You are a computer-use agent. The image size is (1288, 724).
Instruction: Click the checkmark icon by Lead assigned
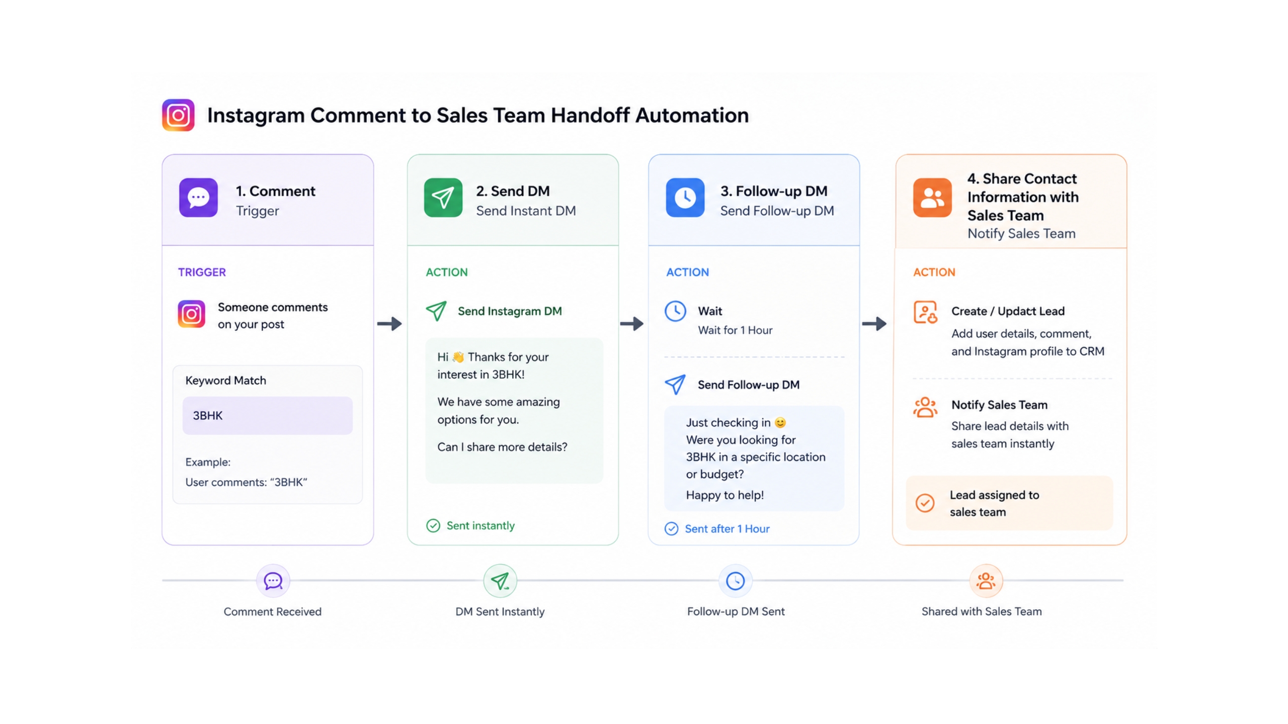(924, 503)
